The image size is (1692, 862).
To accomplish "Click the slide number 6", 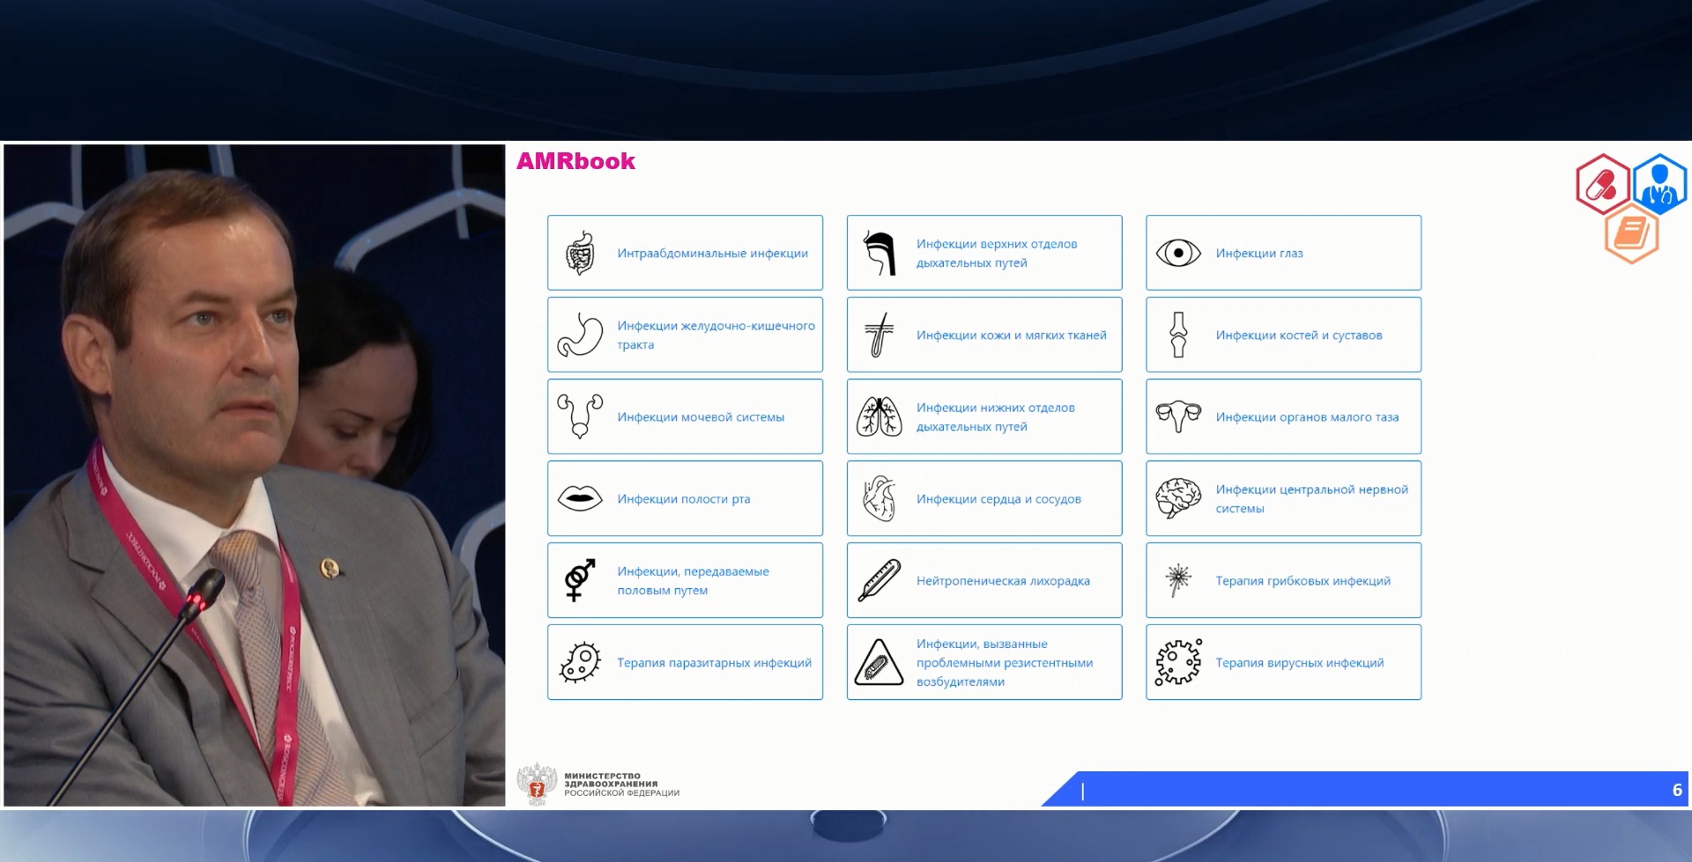I will click(x=1677, y=790).
